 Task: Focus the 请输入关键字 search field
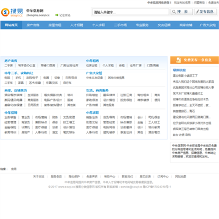click(131, 12)
